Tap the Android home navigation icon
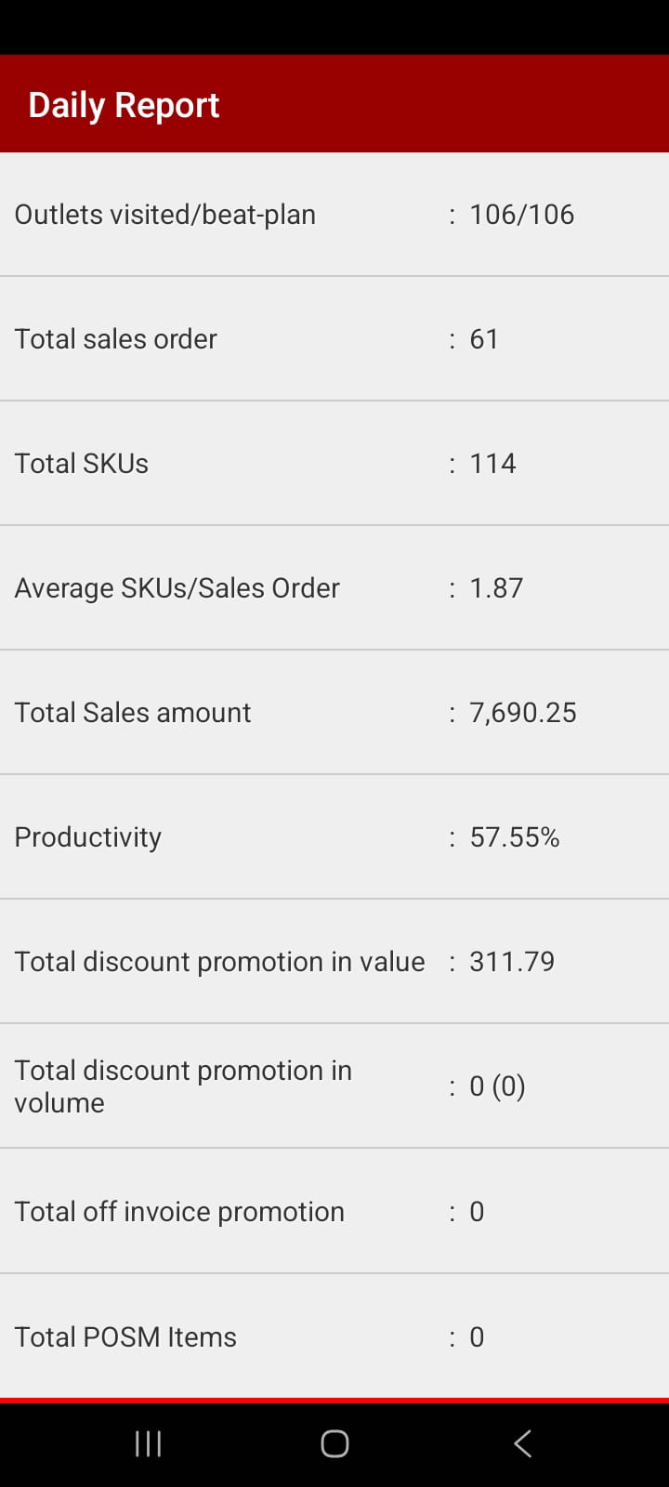Screen dimensions: 669x1487 click(x=334, y=1443)
